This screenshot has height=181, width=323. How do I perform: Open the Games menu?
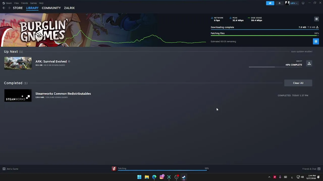point(33,3)
